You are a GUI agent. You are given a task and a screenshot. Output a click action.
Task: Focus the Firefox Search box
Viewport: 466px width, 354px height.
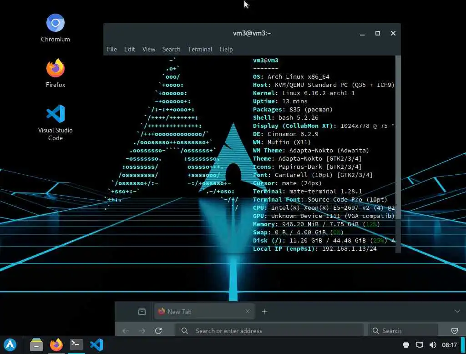(x=403, y=331)
